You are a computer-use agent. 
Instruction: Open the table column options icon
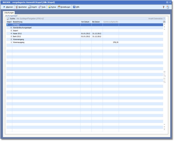[164, 22]
